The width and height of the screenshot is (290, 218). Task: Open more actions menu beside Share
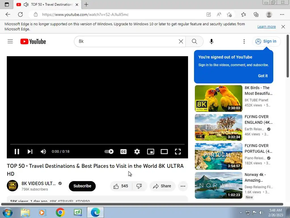[x=183, y=186]
